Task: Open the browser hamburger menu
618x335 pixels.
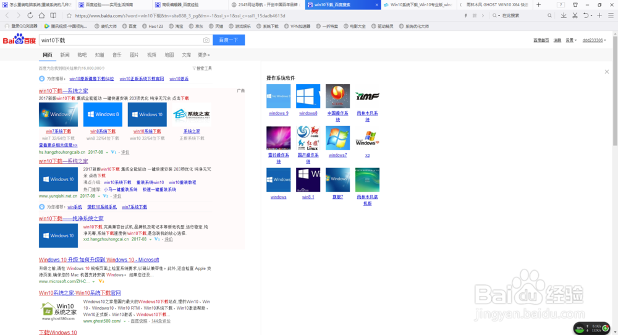Action: (611, 15)
